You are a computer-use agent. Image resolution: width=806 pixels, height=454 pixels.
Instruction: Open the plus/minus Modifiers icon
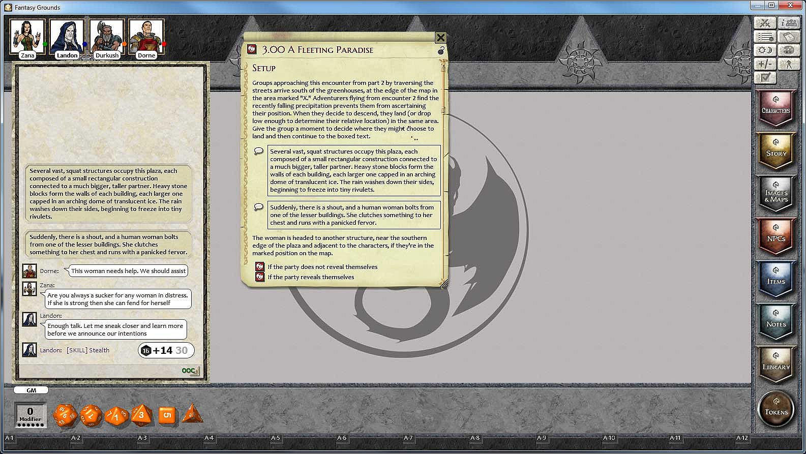tap(764, 64)
